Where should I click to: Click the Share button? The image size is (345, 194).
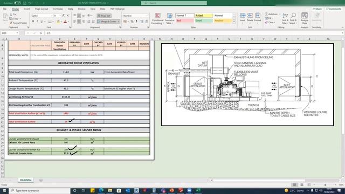(317, 9)
